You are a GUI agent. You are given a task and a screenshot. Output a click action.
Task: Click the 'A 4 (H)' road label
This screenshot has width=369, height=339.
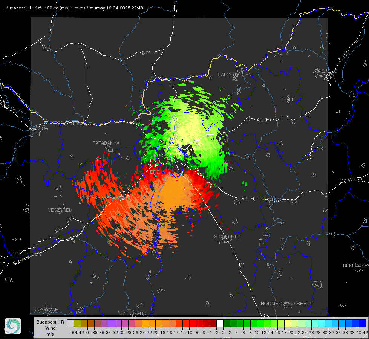click(x=248, y=199)
